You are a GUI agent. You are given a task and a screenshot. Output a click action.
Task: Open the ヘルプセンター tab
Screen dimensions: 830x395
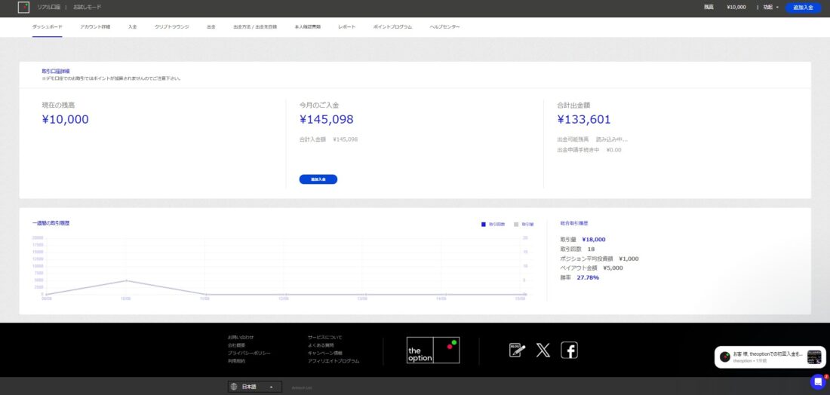tap(444, 26)
